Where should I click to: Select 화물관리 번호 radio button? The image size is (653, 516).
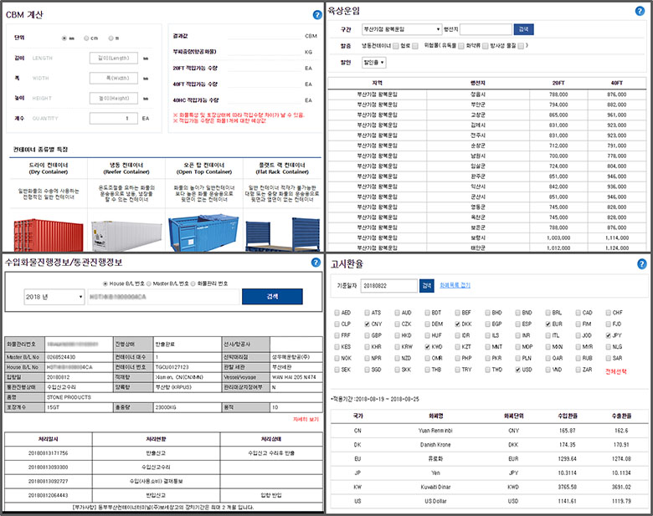click(193, 284)
